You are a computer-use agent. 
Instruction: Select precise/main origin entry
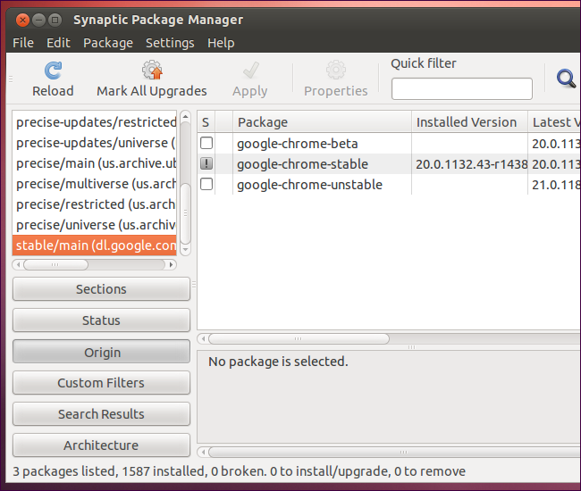click(x=95, y=163)
